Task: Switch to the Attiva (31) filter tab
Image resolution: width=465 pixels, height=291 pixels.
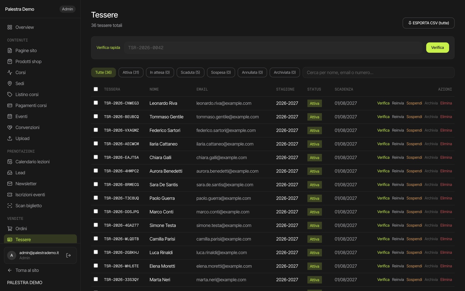Action: tap(131, 72)
